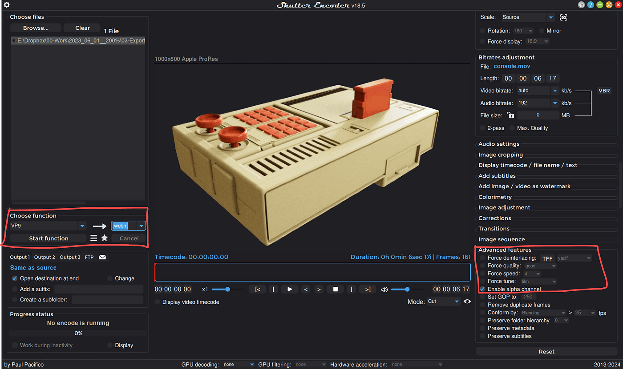623x369 pixels.
Task: Click the Start function button
Action: [x=49, y=238]
